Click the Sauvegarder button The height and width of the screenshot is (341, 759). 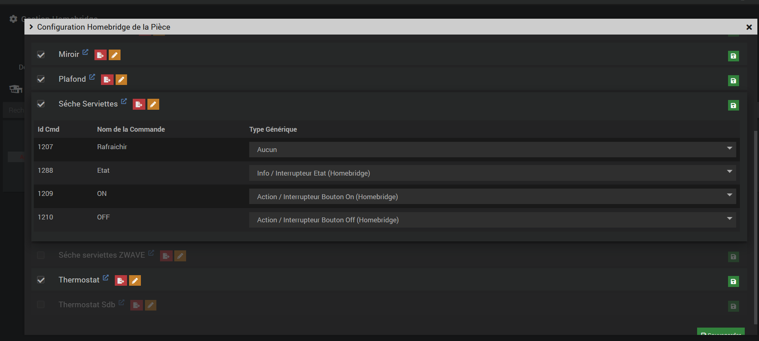[721, 332]
